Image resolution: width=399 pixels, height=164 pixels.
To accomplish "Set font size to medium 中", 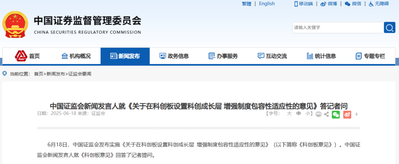I will [299, 114].
